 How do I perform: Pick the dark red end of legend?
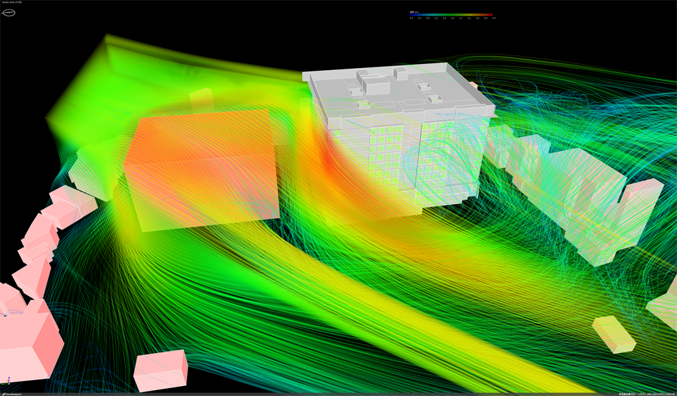click(491, 15)
